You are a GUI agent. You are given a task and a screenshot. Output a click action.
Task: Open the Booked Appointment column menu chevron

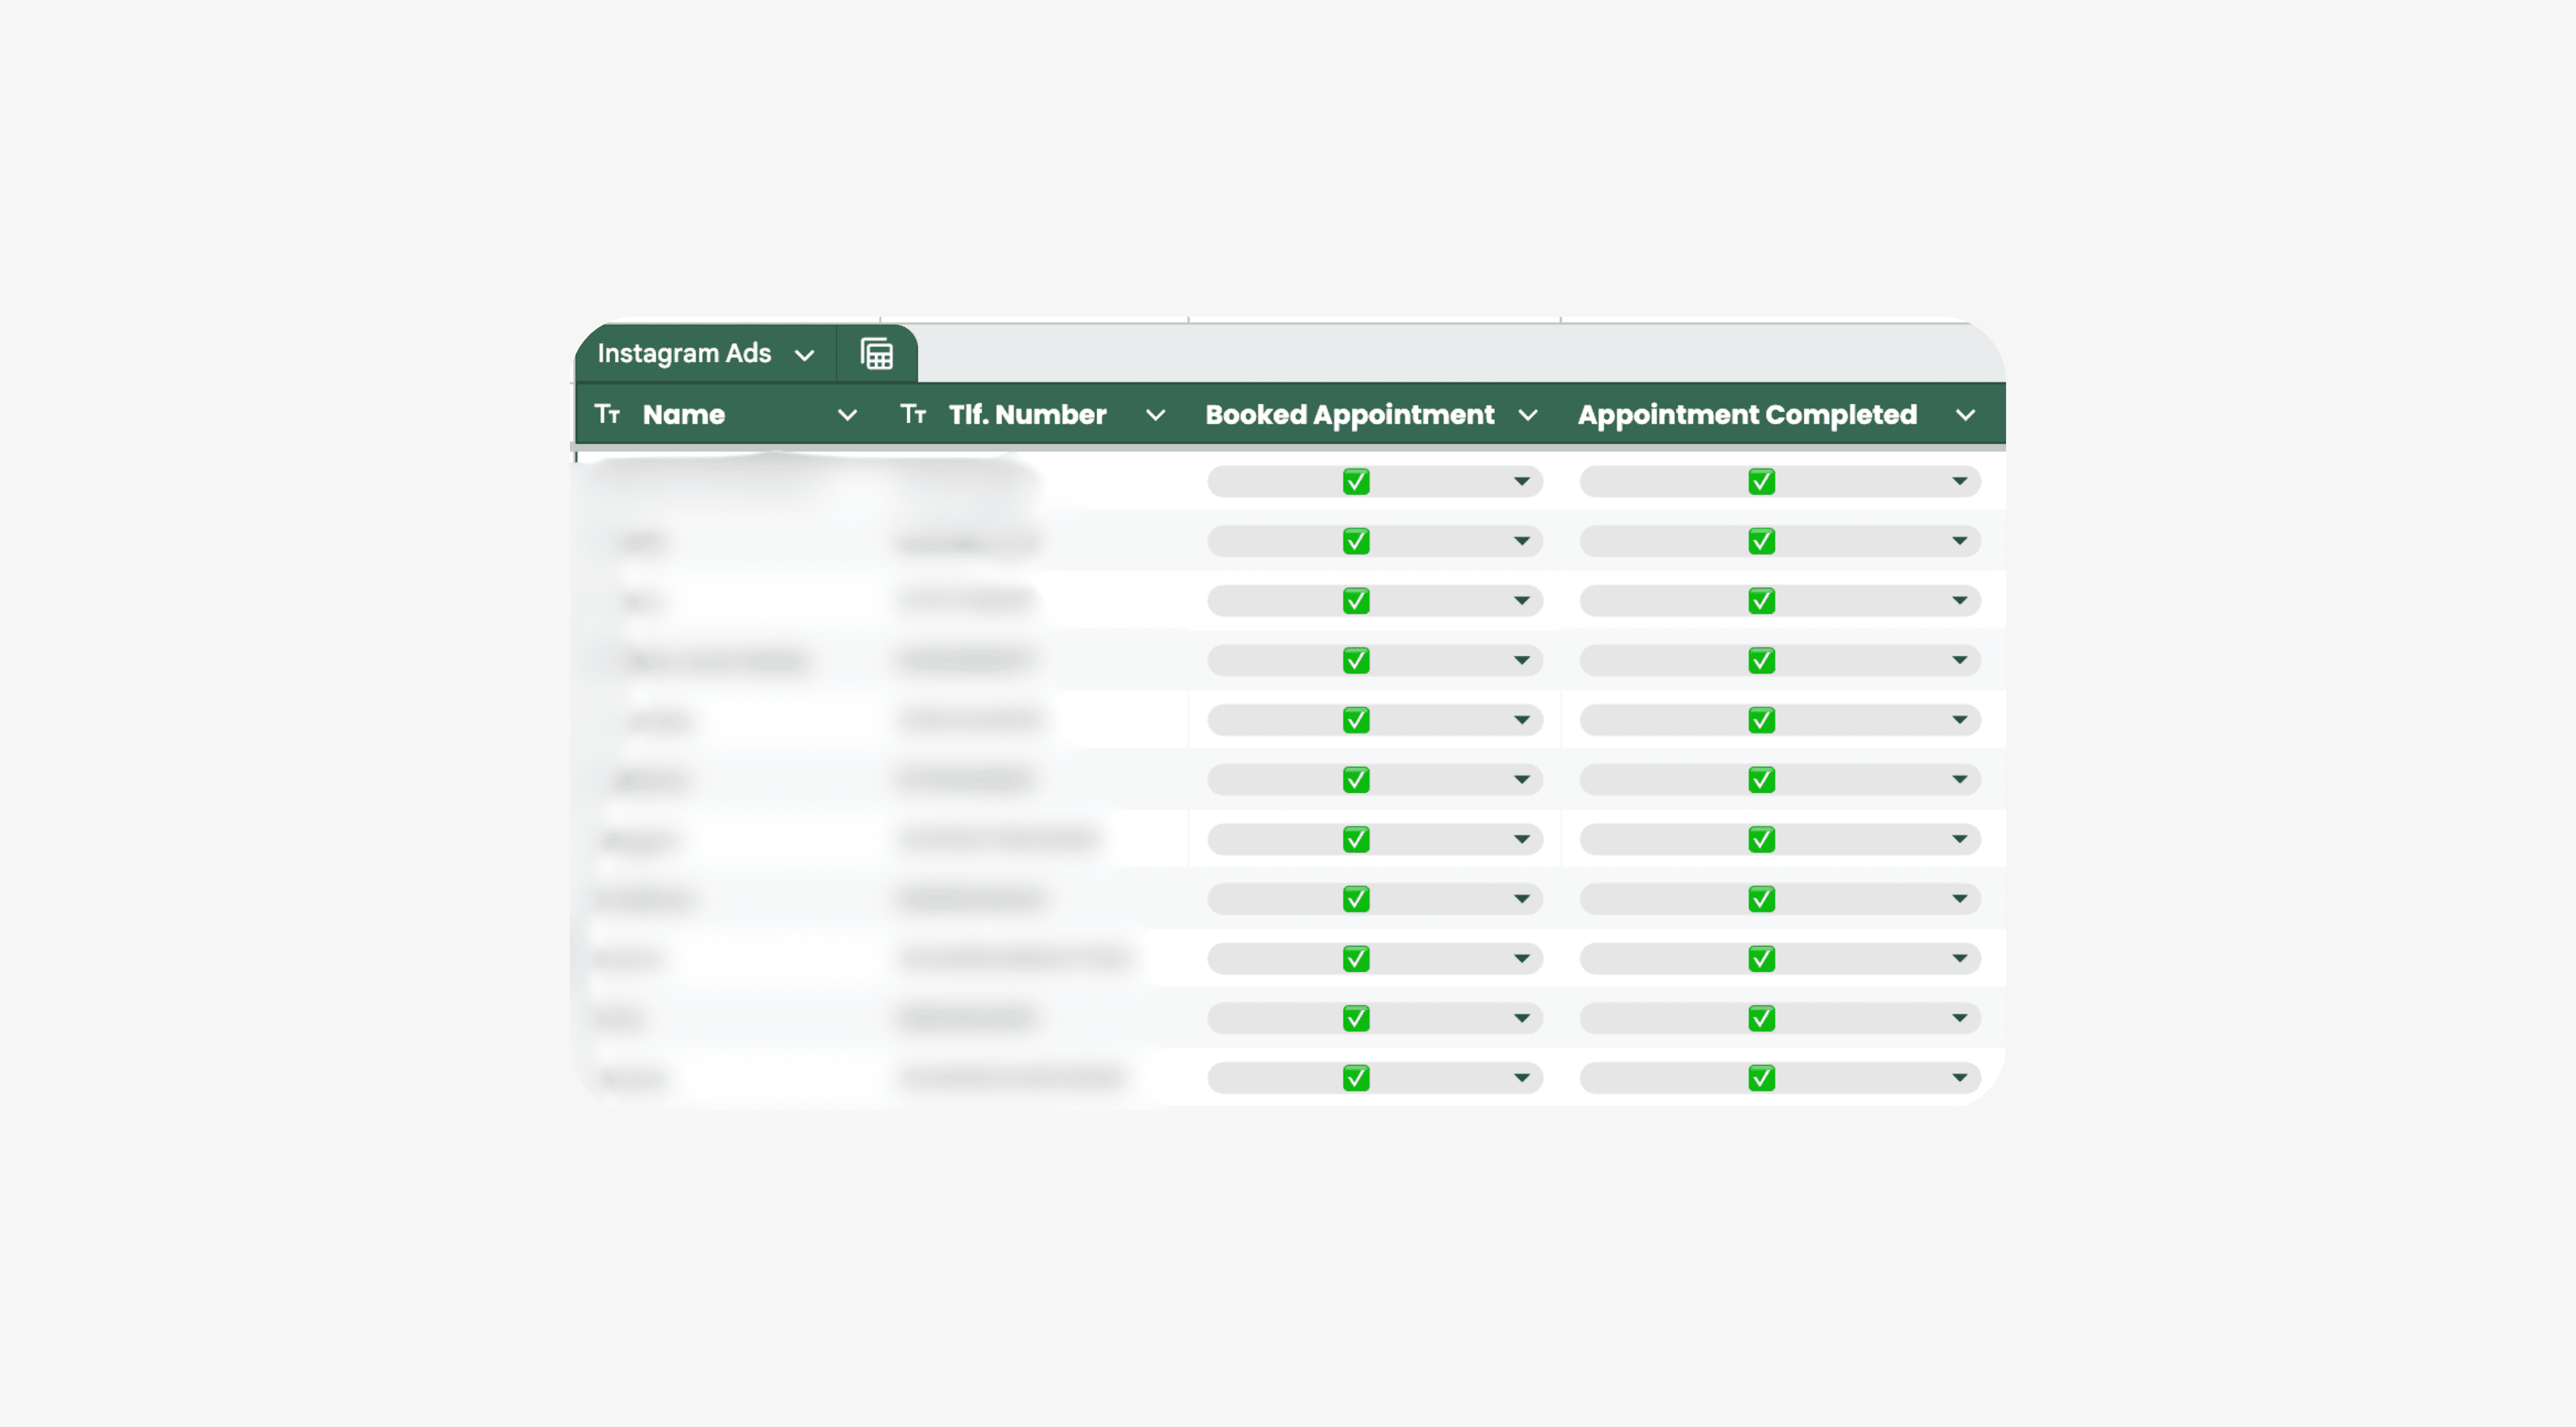pyautogui.click(x=1528, y=414)
